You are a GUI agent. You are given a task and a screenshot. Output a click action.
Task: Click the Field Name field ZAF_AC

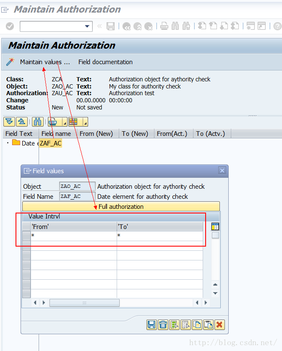[77, 196]
